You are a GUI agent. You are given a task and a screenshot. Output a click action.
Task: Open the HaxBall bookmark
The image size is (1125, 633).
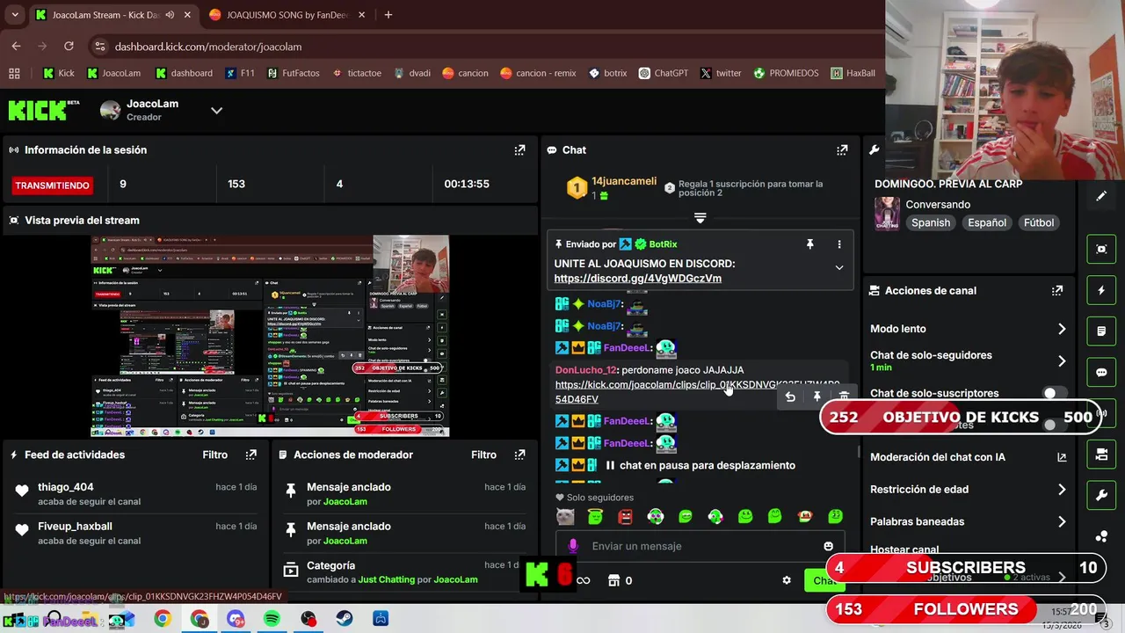coord(853,73)
